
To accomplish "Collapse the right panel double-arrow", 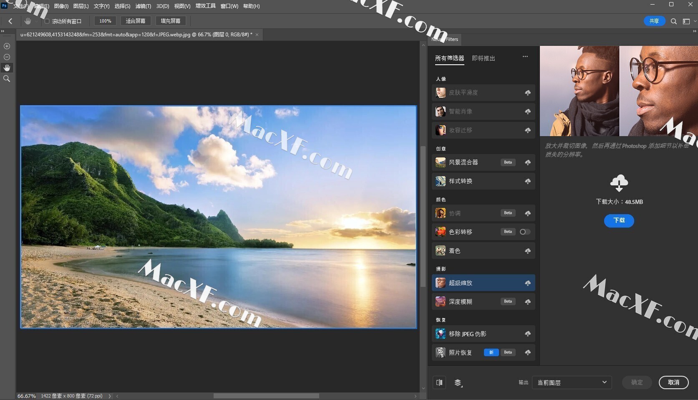I will (695, 31).
